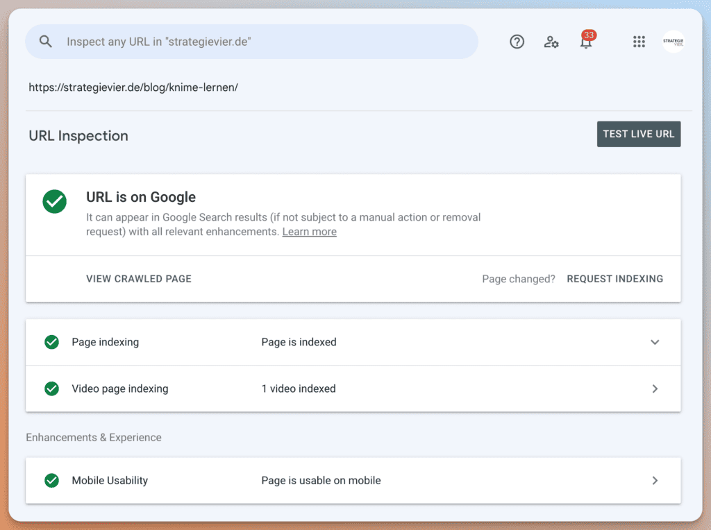Click the green check icon for Mobile Usability
Viewport: 711px width, 530px height.
click(51, 481)
